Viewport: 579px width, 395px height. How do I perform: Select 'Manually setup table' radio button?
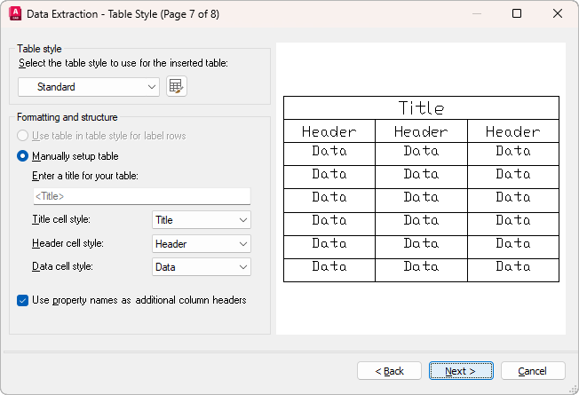point(23,156)
